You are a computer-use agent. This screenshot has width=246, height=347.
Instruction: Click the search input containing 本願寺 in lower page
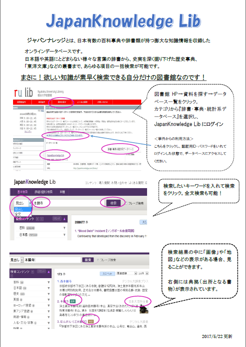(52, 260)
